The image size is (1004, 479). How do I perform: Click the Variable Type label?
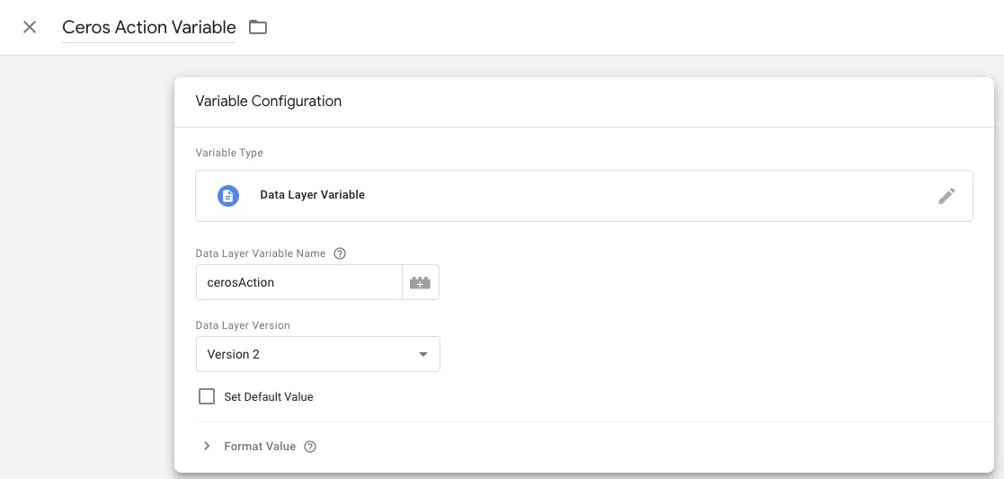tap(229, 153)
